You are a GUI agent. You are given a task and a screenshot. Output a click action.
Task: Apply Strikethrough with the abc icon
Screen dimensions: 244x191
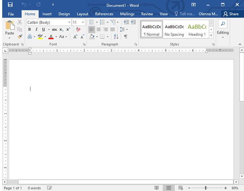[x=54, y=29]
